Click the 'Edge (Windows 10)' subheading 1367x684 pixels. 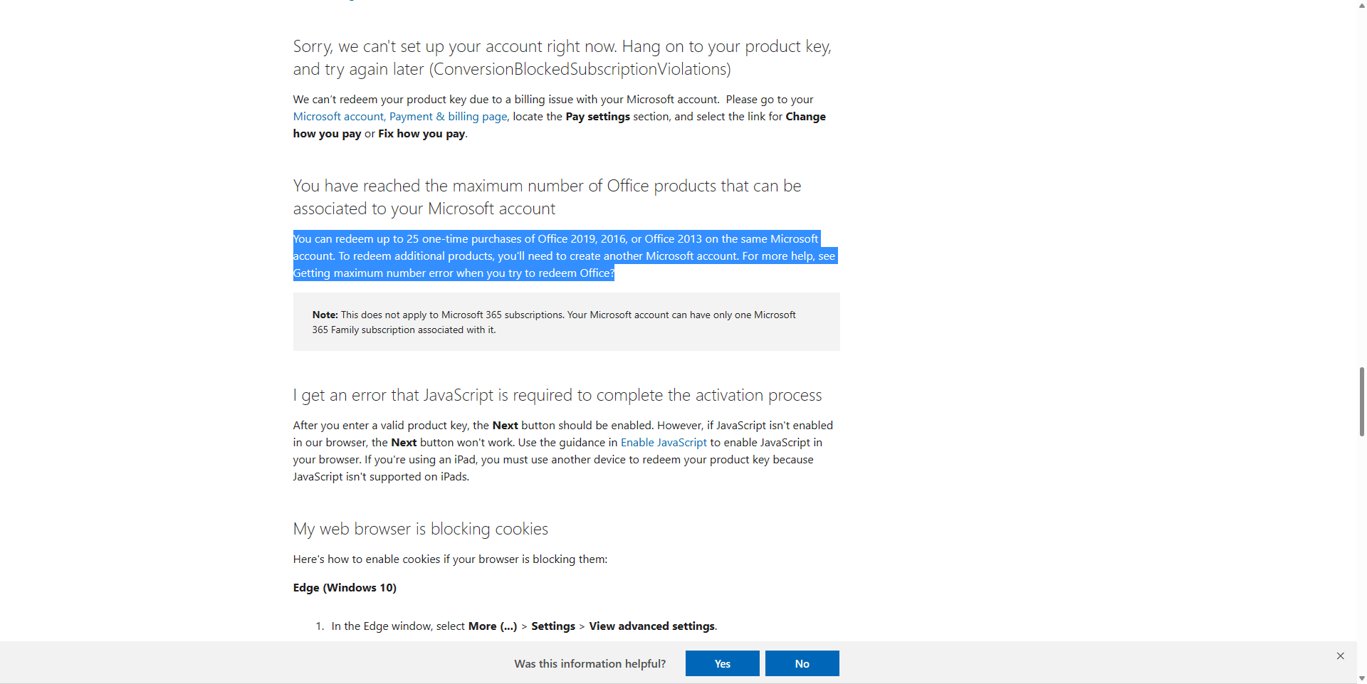pyautogui.click(x=345, y=588)
